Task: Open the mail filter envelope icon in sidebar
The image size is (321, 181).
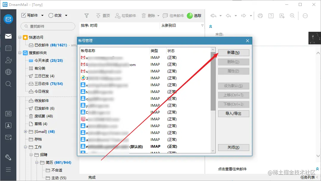Action: [8, 137]
